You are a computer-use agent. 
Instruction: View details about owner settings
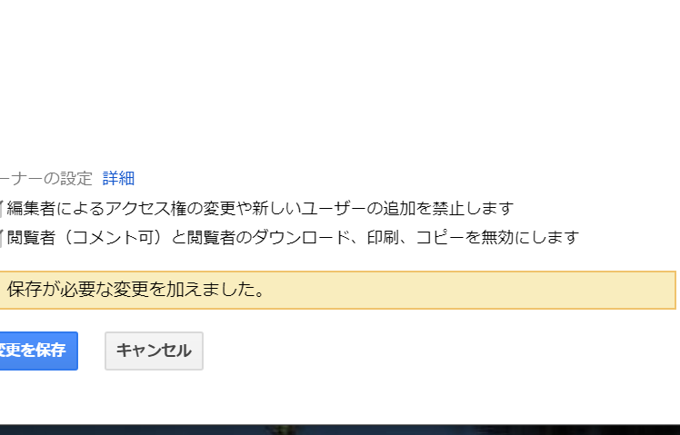(x=118, y=179)
